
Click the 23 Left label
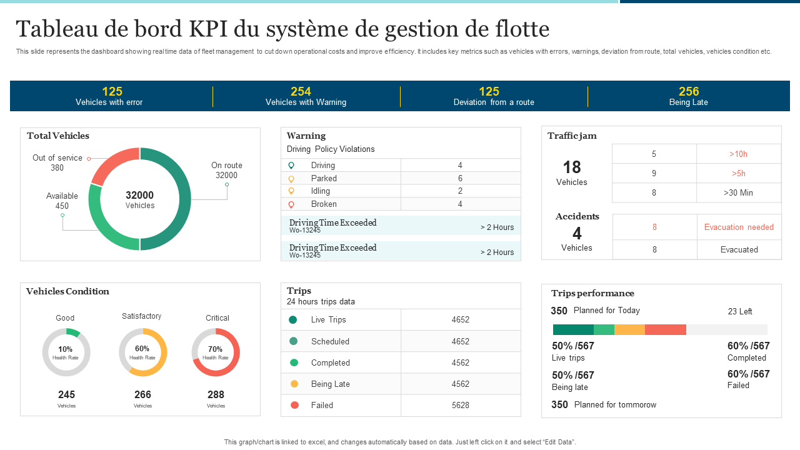pyautogui.click(x=740, y=311)
